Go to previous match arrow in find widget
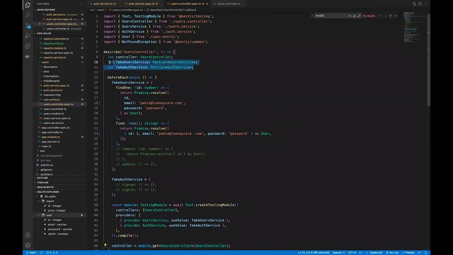This screenshot has width=453, height=255. coord(380,16)
